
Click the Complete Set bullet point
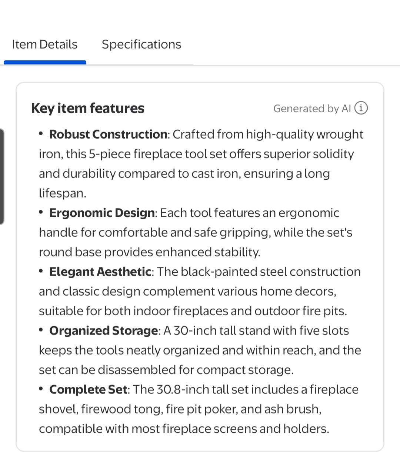[87, 389]
